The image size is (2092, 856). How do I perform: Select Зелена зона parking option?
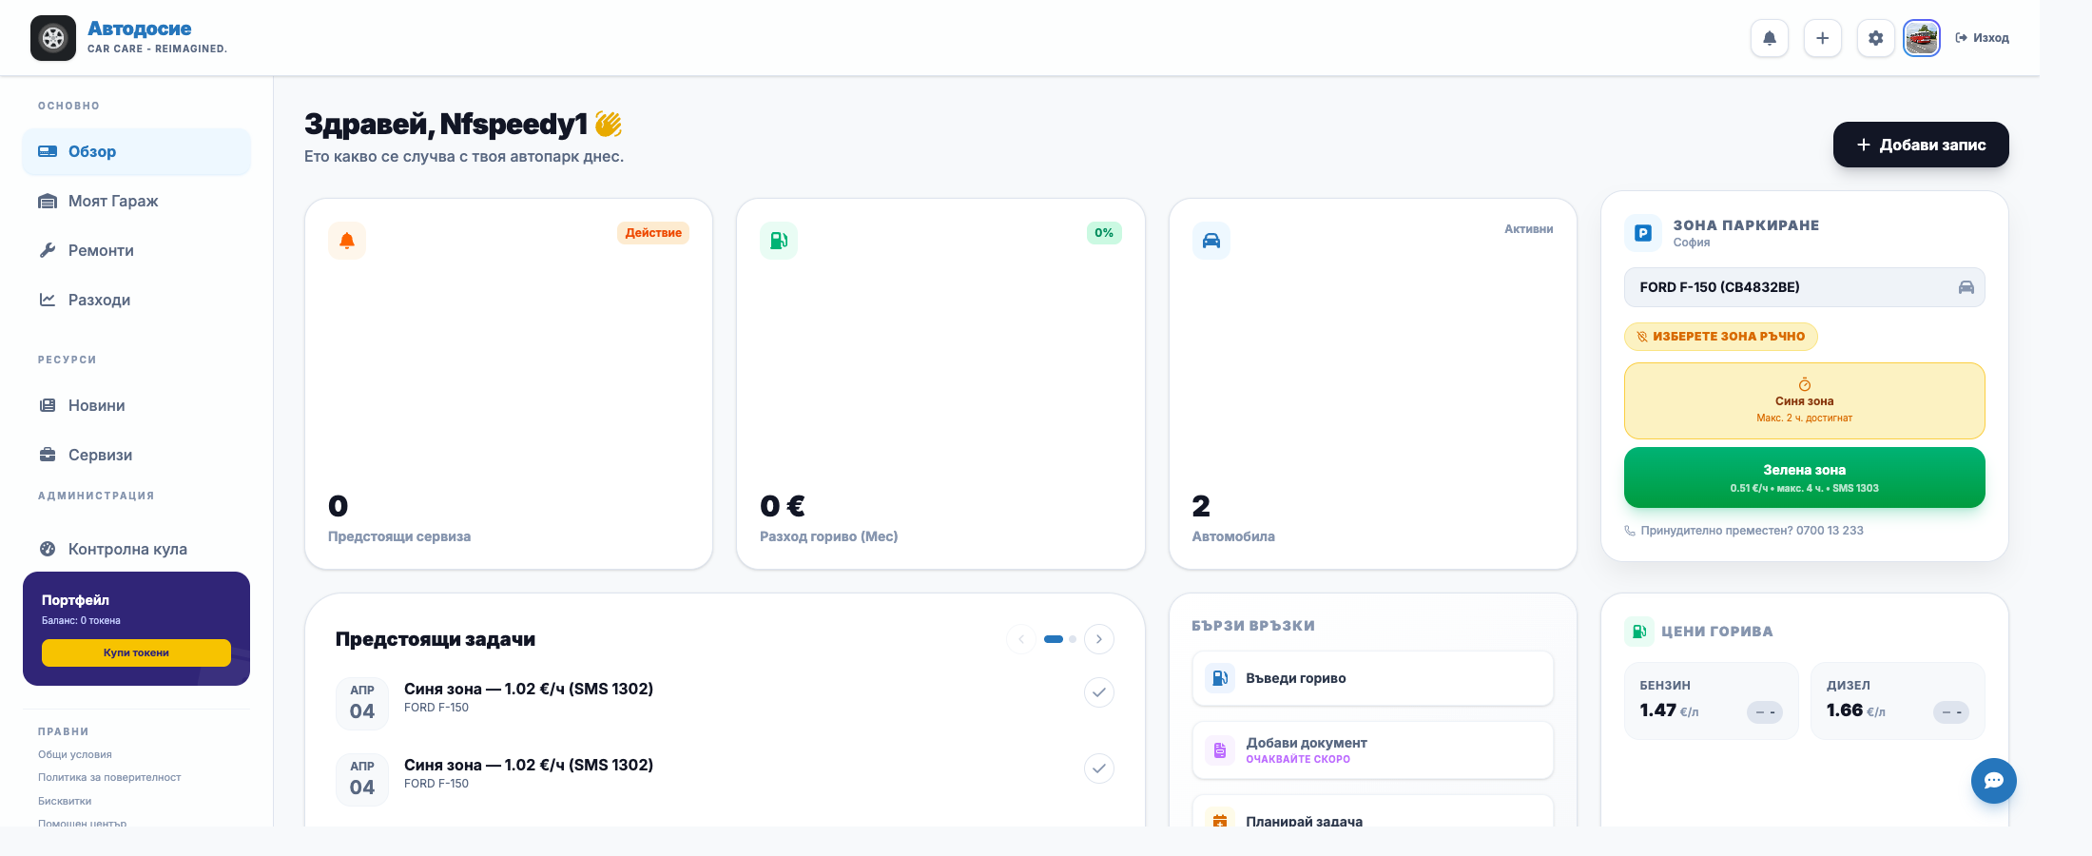(x=1805, y=477)
